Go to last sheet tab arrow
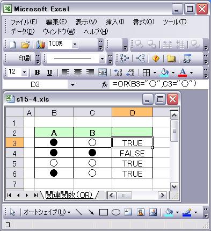211x231 pixels. (x=36, y=195)
